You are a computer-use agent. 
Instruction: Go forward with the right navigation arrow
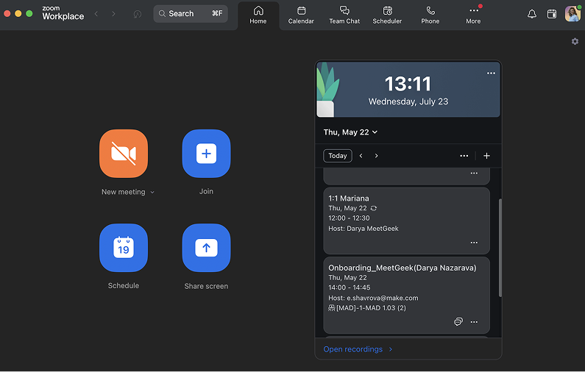(x=113, y=14)
